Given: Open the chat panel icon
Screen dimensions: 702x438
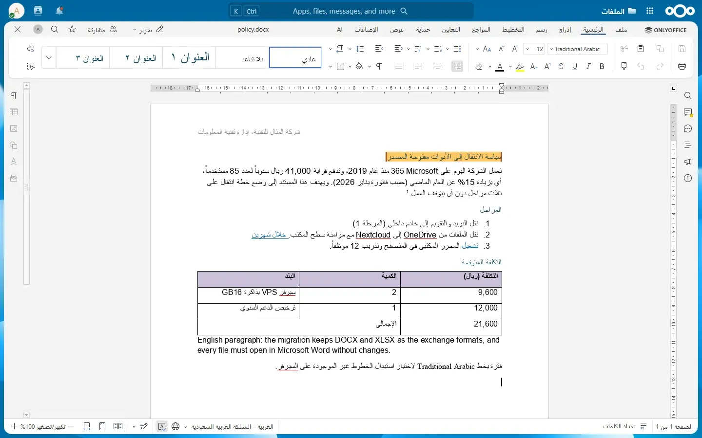Looking at the screenshot, I should click(688, 129).
